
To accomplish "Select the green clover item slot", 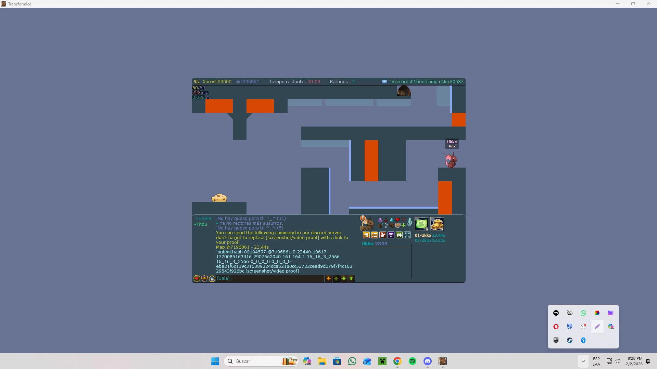I will tap(421, 224).
